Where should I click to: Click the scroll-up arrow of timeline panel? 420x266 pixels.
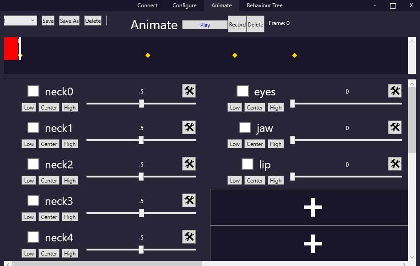coord(412,41)
